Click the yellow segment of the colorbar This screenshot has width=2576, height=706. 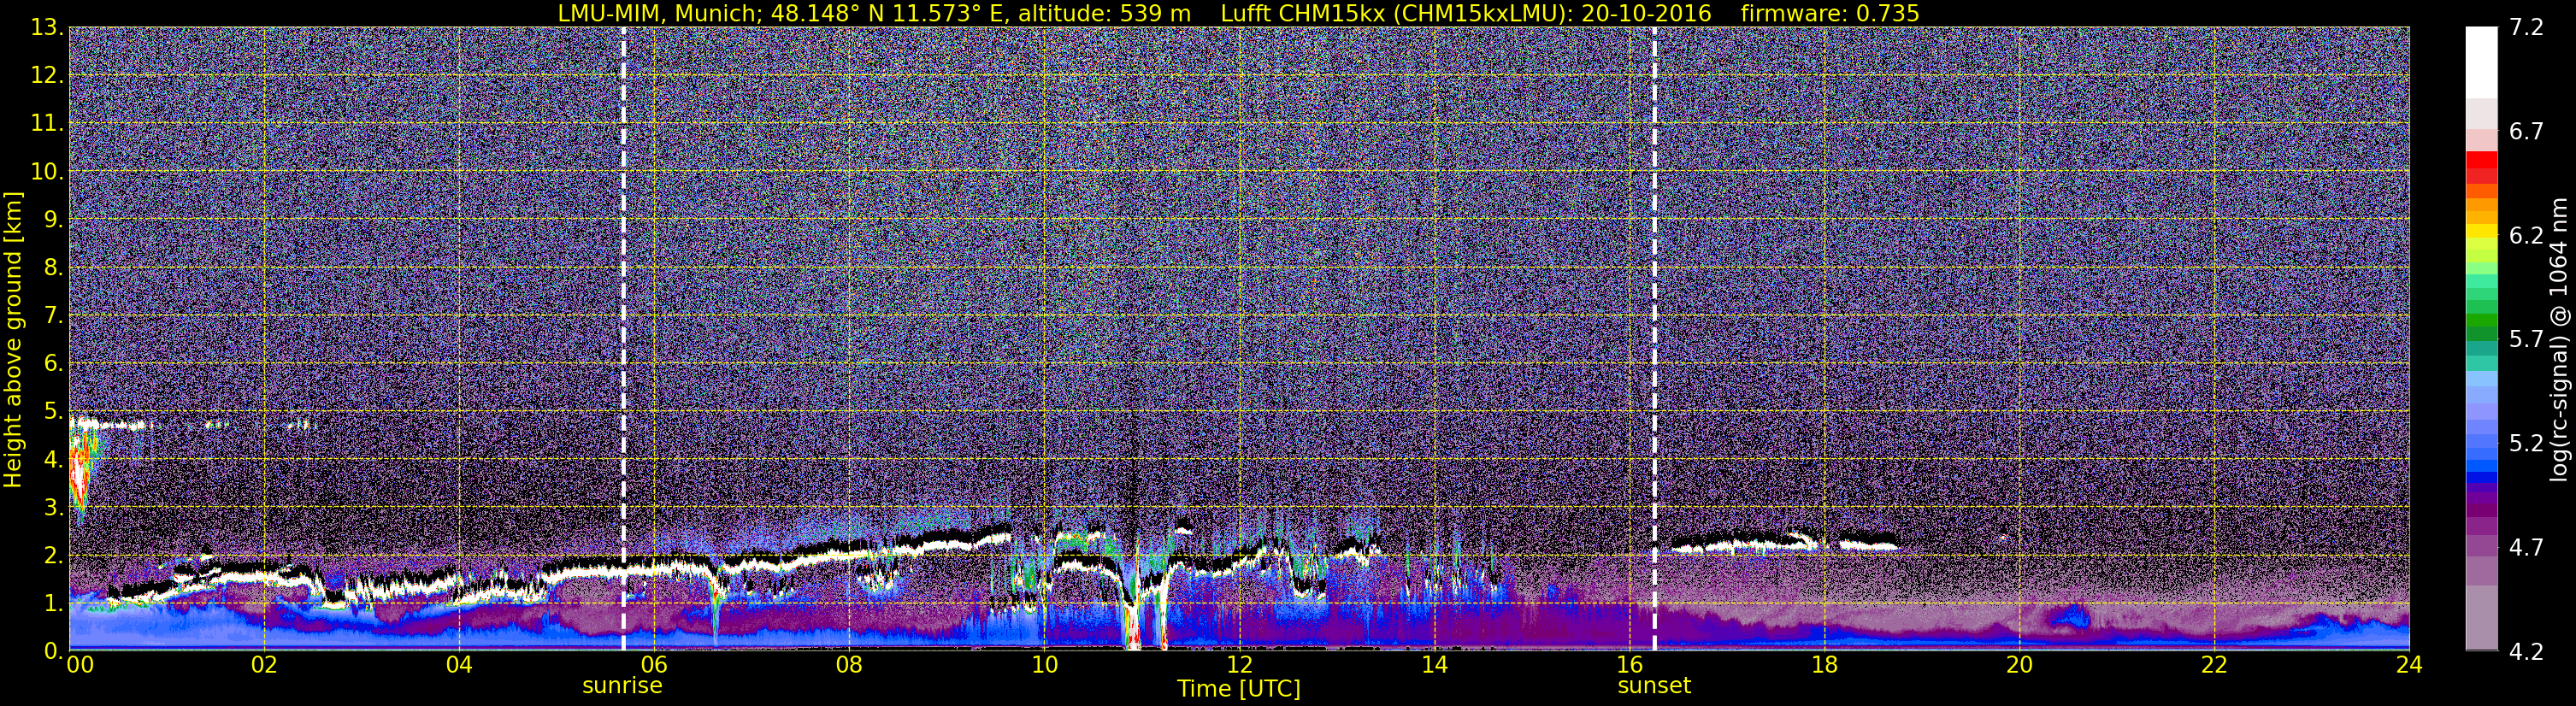(x=2481, y=232)
